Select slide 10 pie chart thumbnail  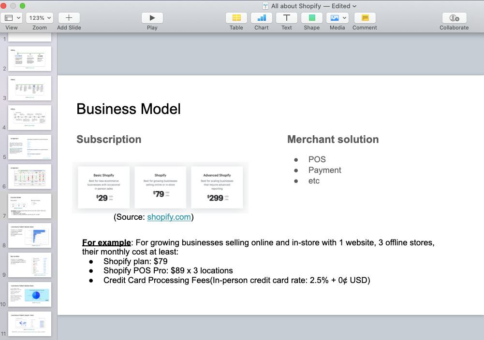(29, 295)
